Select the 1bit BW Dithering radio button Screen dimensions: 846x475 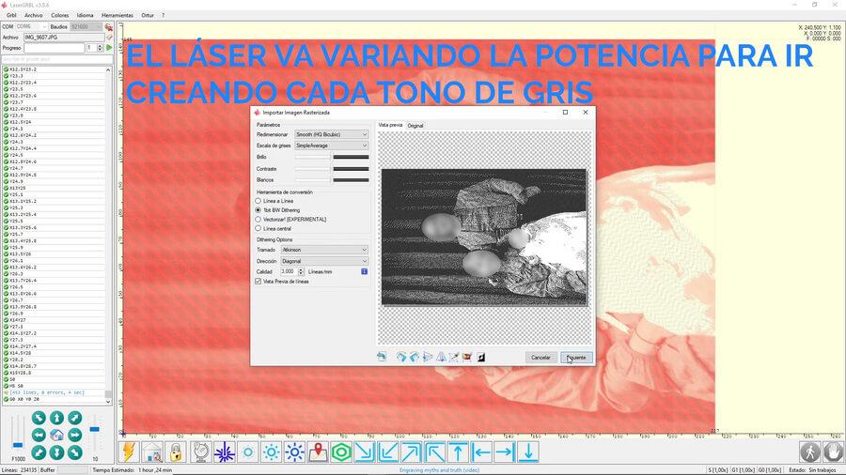click(258, 210)
